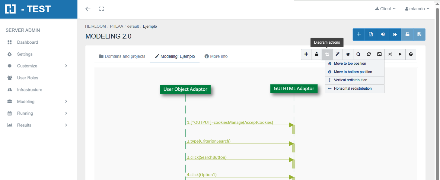Click the magic wand toolbar icon
Viewport: 440px width, 180px height.
click(x=337, y=54)
